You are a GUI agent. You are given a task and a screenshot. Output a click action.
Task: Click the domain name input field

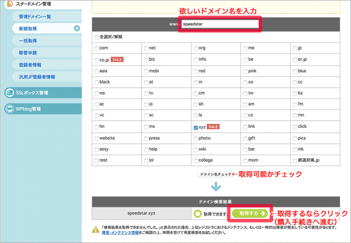(220, 24)
